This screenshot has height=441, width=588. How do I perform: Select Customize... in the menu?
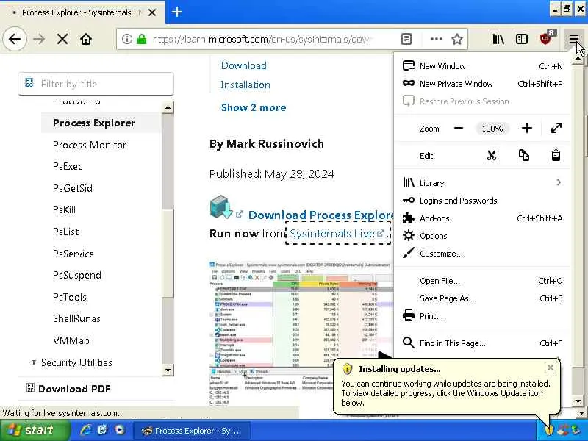[x=482, y=254]
